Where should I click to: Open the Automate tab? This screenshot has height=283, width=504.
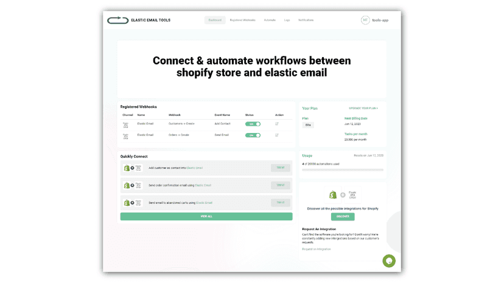(x=270, y=20)
